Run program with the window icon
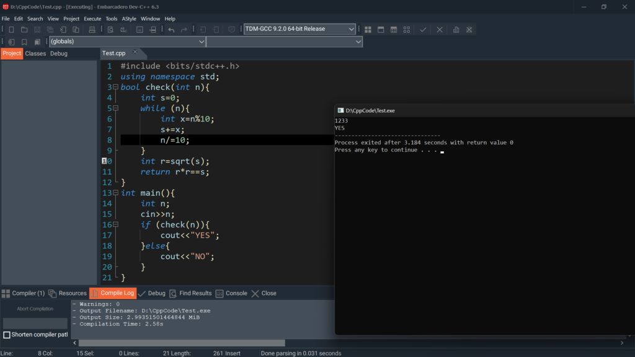This screenshot has width=635, height=357. tap(381, 30)
